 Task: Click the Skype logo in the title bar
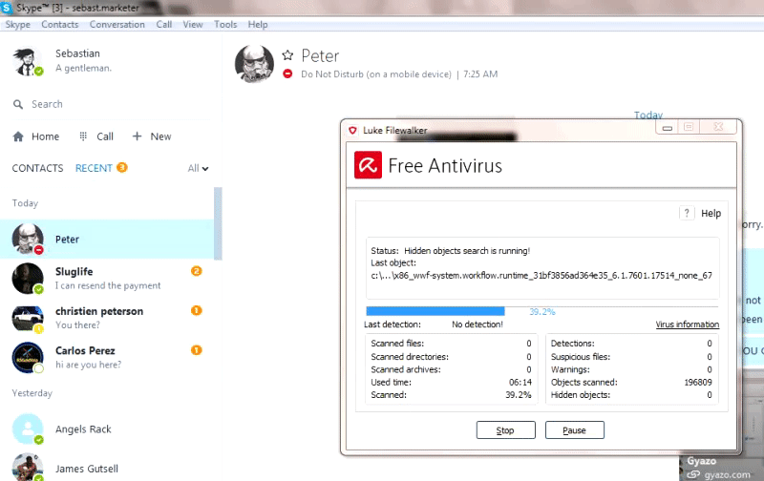pos(7,8)
